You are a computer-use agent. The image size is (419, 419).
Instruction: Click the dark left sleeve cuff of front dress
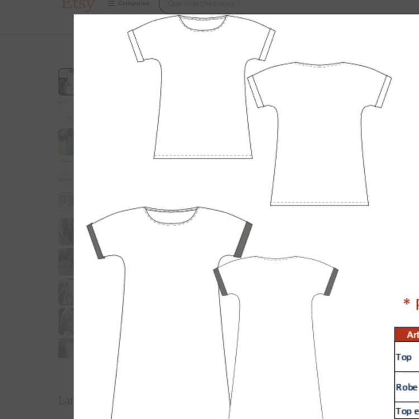coord(97,241)
